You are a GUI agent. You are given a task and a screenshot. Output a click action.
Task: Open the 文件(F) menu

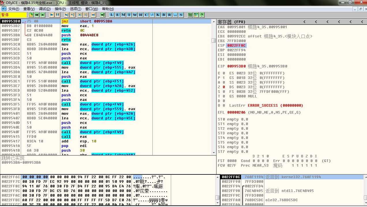[x=14, y=9]
